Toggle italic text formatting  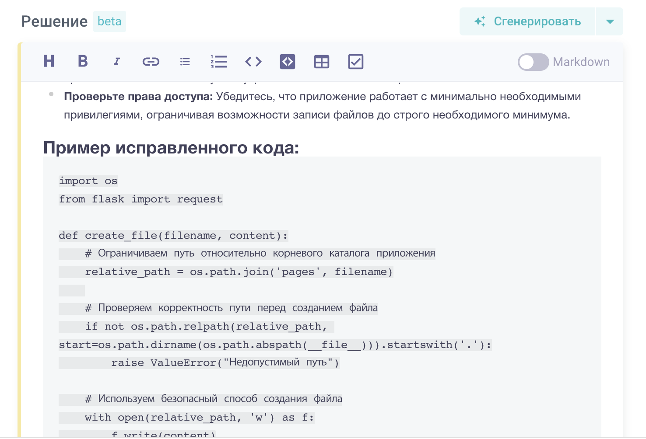116,62
